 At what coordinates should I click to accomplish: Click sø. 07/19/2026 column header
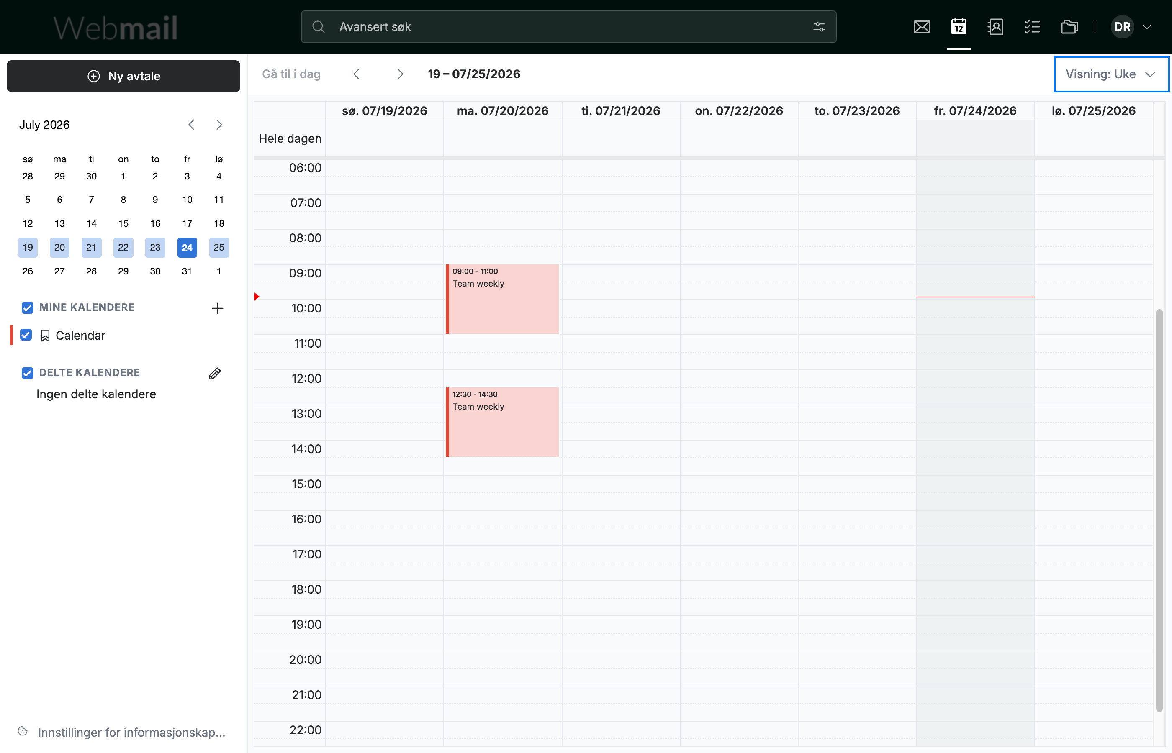pos(385,111)
